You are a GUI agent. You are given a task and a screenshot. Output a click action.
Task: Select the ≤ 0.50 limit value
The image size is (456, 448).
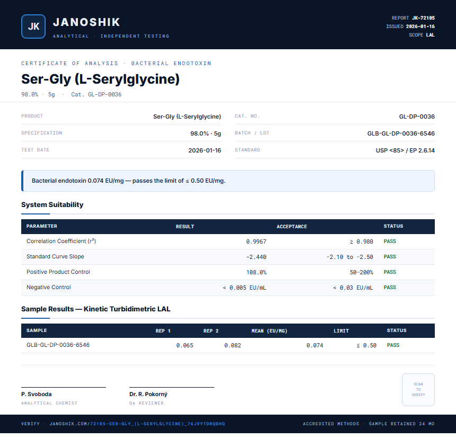[366, 345]
